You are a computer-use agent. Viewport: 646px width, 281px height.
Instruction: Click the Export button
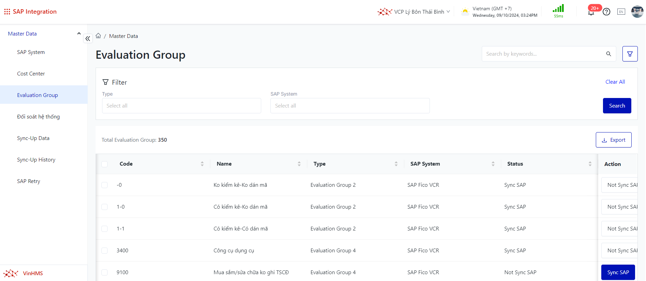click(x=613, y=140)
